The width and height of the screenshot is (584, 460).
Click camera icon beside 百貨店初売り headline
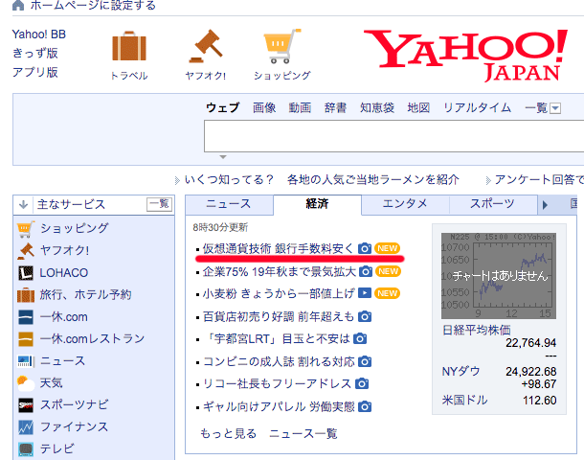point(365,316)
